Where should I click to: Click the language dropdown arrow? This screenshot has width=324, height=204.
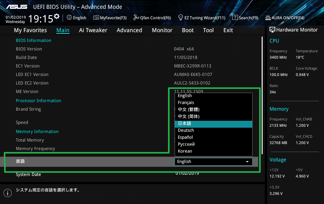(x=247, y=162)
